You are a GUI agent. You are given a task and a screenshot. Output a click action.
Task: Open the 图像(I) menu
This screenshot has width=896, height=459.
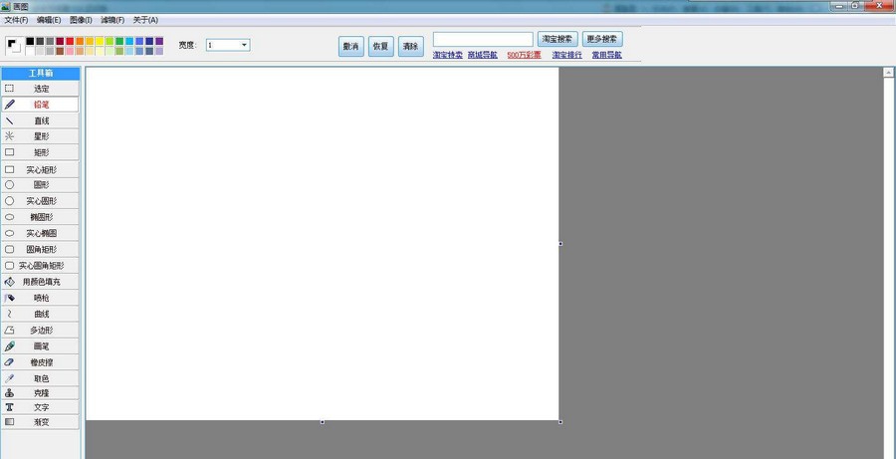pos(81,20)
